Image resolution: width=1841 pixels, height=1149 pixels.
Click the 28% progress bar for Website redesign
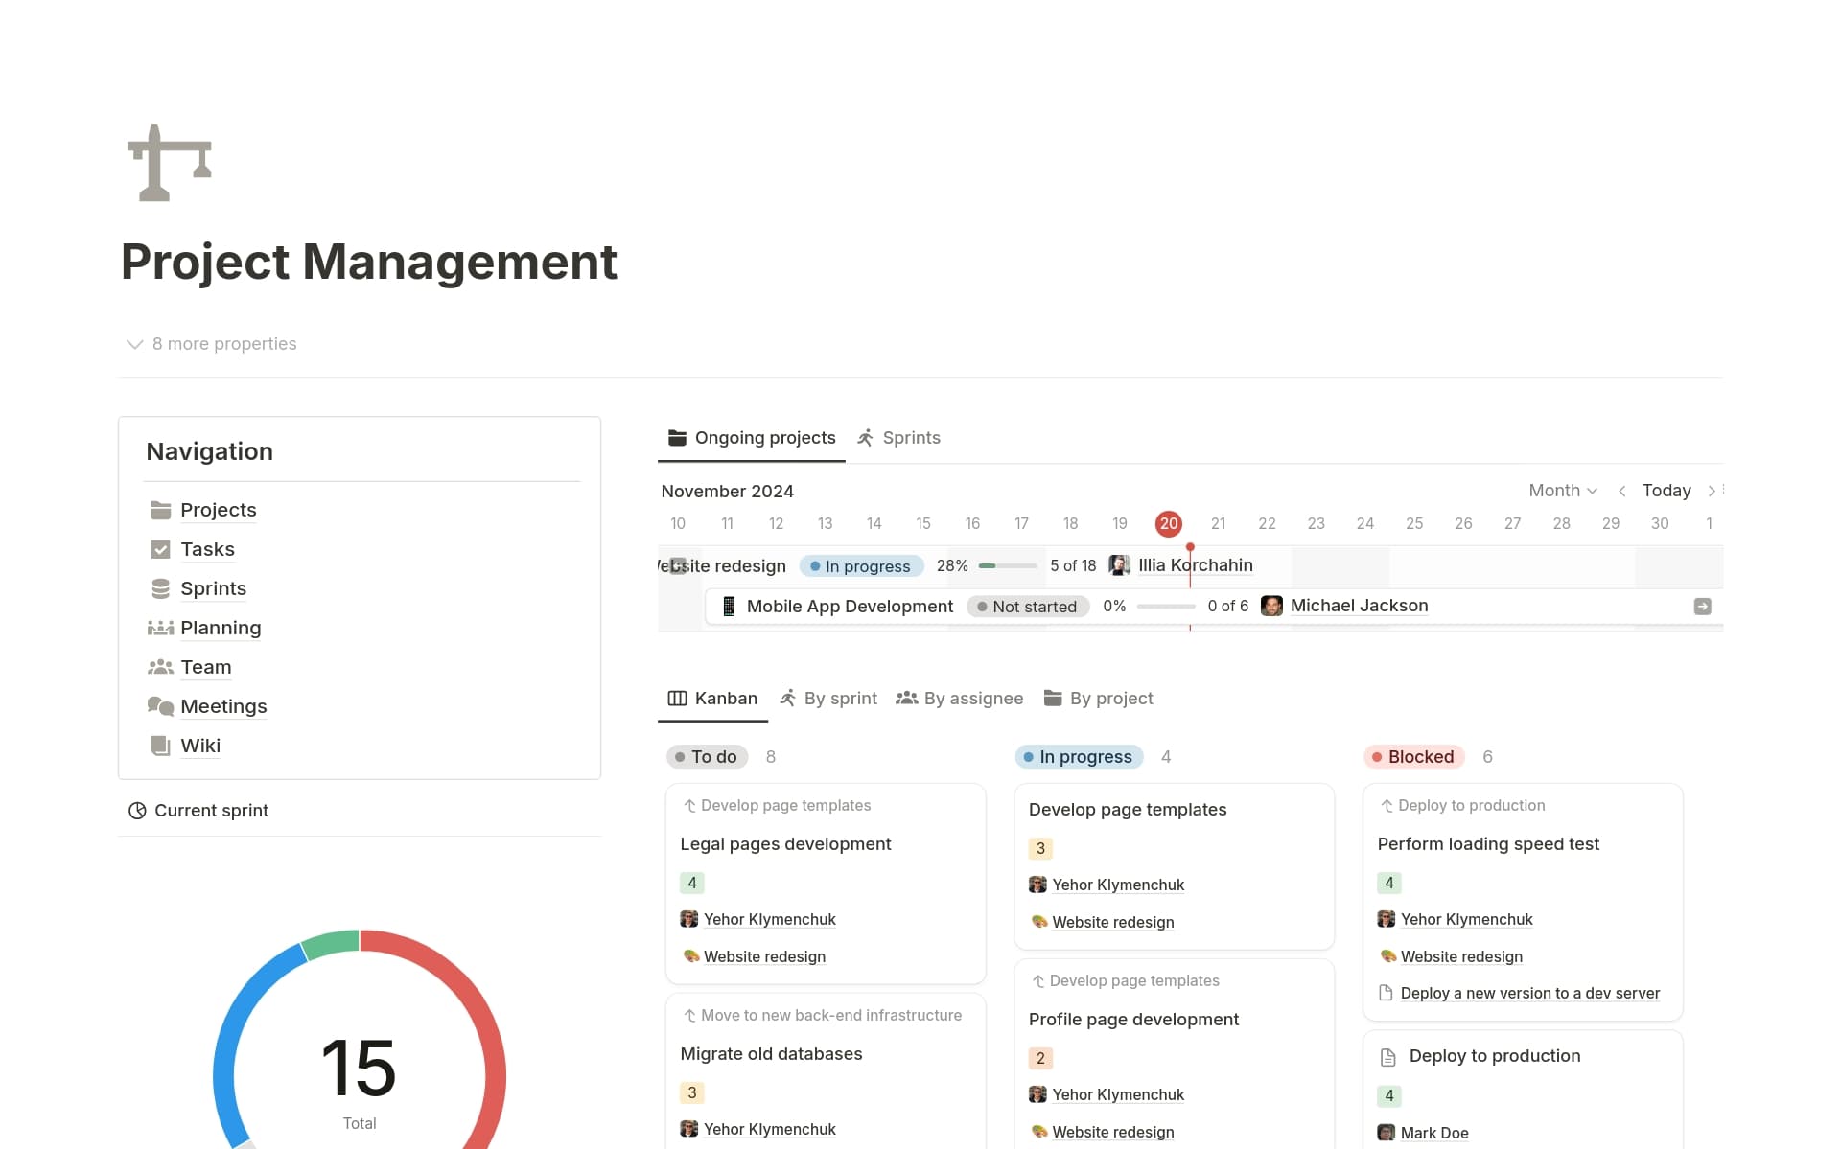1007,565
